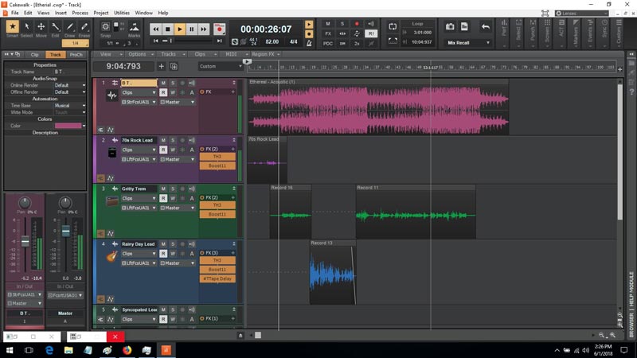Click the save scene icon in Mix Recall
The height and width of the screenshot is (358, 637).
464,27
